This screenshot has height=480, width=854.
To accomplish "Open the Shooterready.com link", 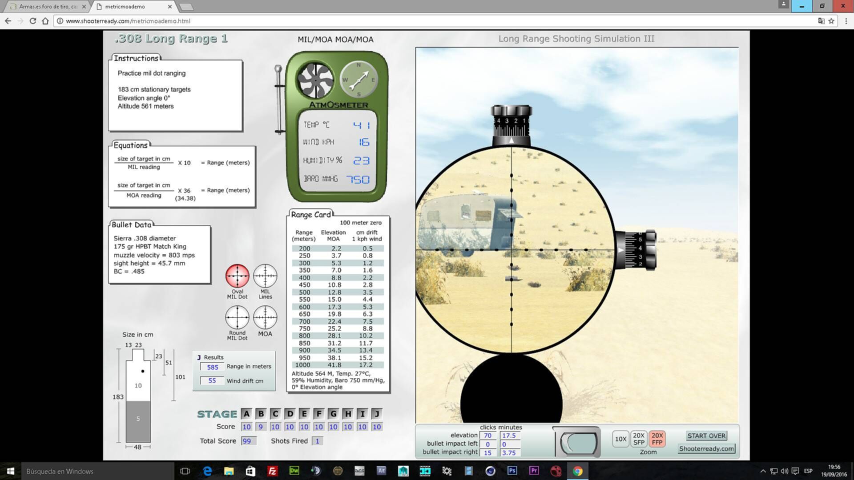I will click(706, 448).
